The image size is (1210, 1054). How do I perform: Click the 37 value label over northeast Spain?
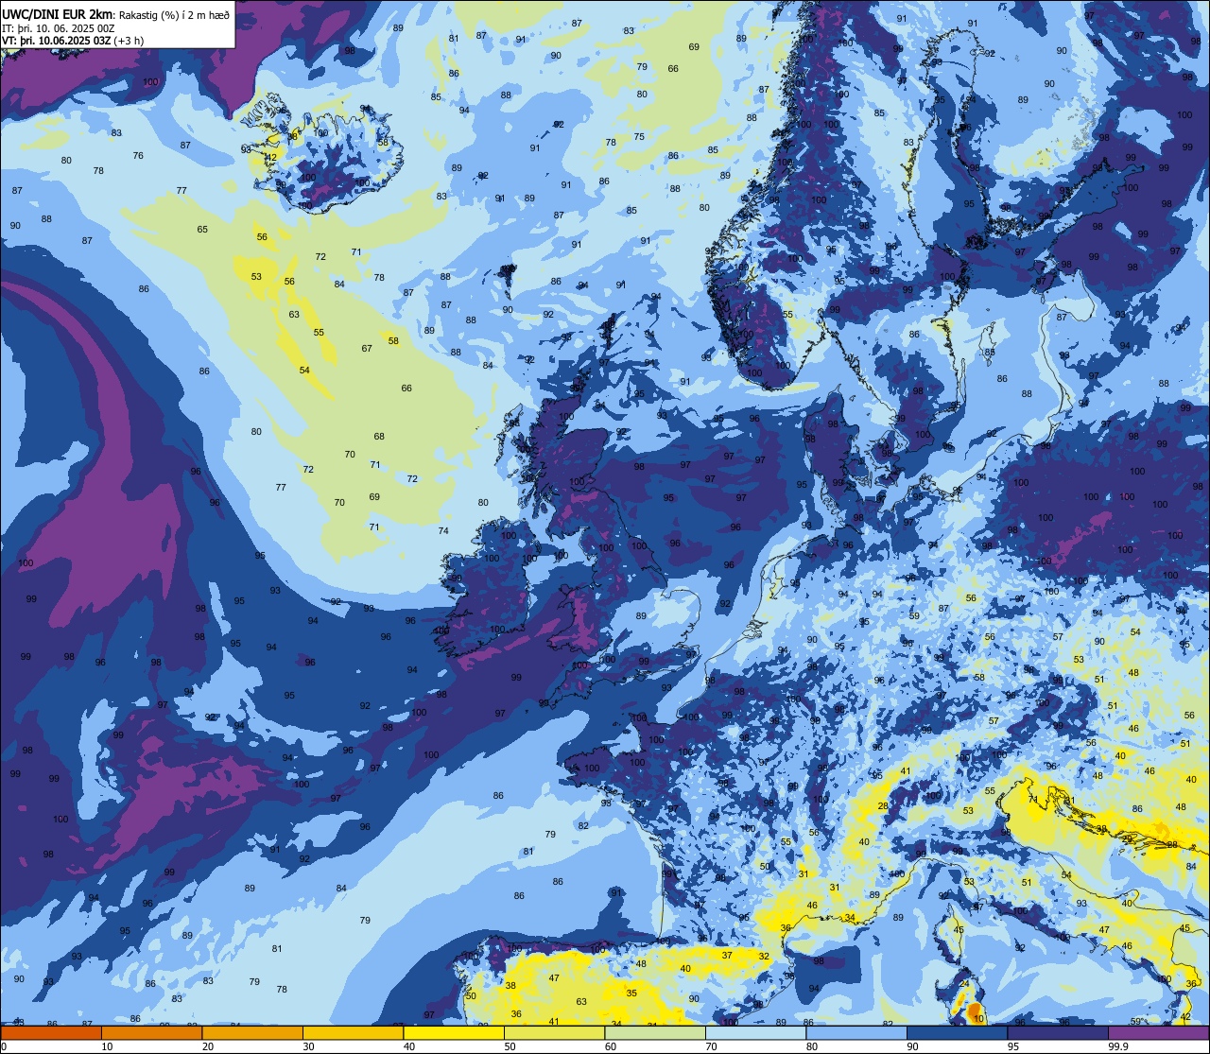coord(727,956)
